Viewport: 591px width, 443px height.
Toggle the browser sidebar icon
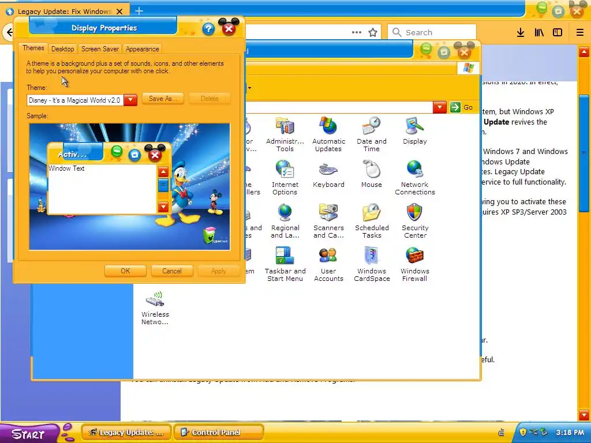558,32
